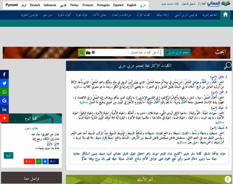
Task: Switch language to Deutsch
Action: point(35,5)
